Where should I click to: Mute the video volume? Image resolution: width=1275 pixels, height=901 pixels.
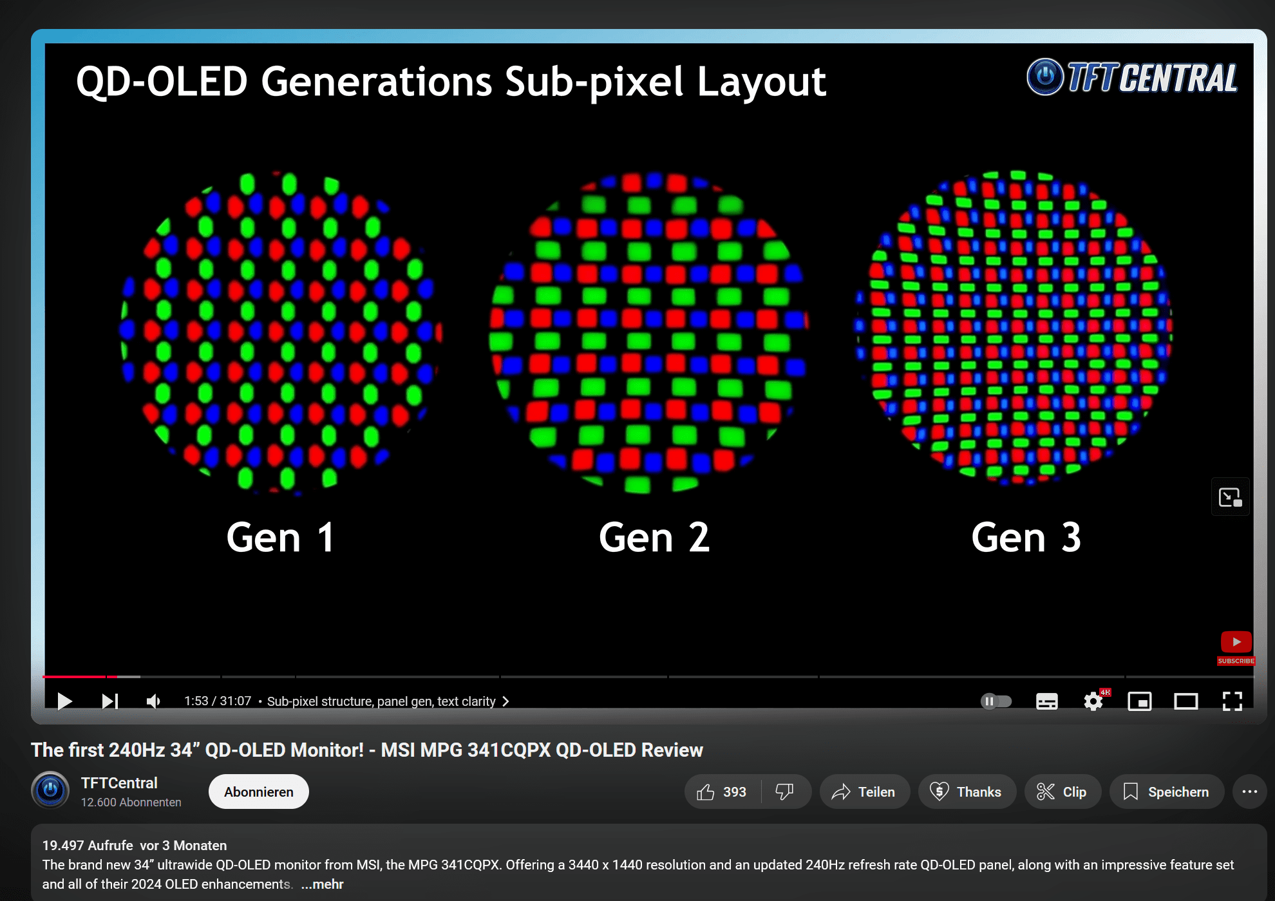[x=154, y=701]
